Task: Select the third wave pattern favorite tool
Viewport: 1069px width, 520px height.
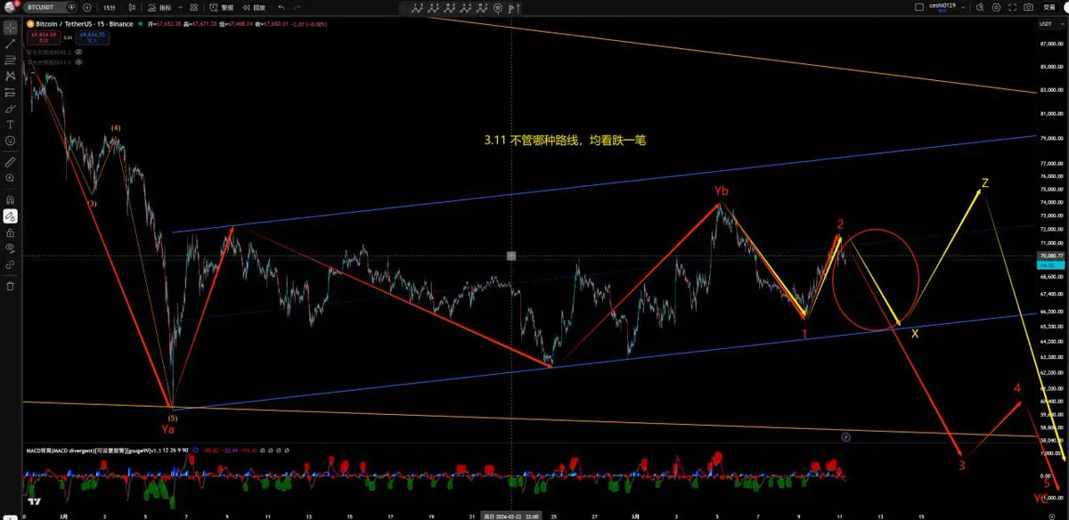Action: 449,7
